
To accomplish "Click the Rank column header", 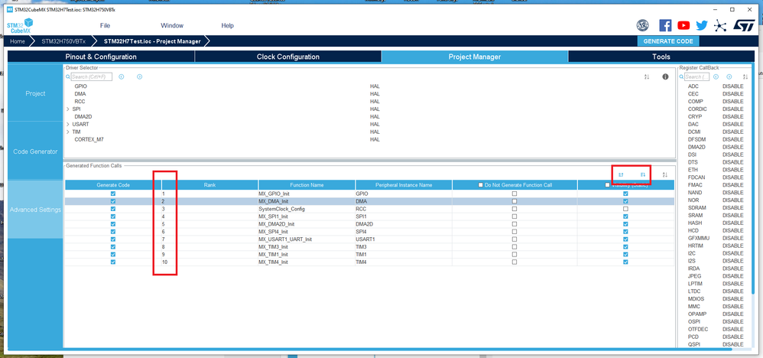I will (x=209, y=185).
